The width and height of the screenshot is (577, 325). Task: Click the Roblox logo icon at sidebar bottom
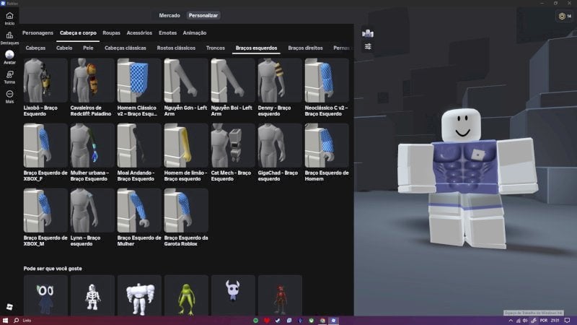pyautogui.click(x=9, y=306)
